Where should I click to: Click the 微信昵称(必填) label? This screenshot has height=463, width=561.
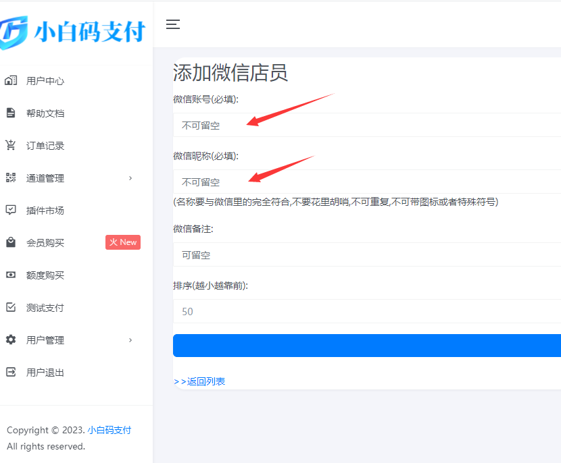click(x=205, y=156)
